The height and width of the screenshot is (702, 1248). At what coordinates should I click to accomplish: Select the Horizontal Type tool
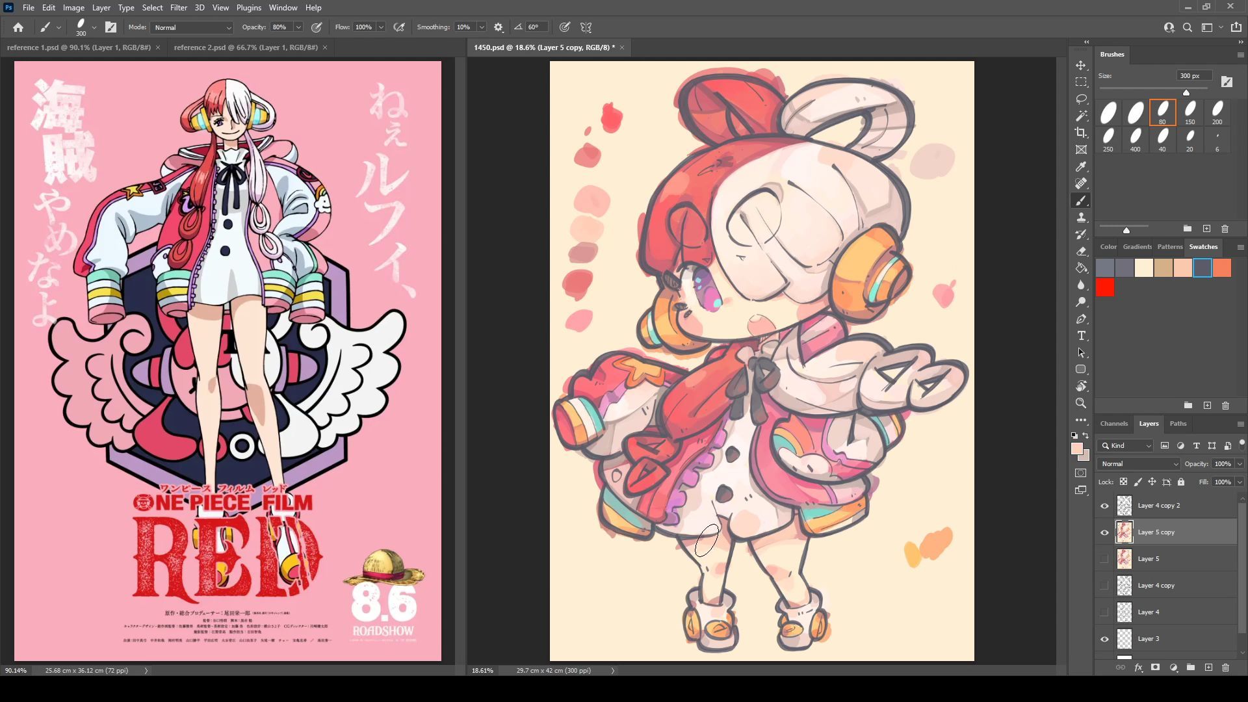1081,336
